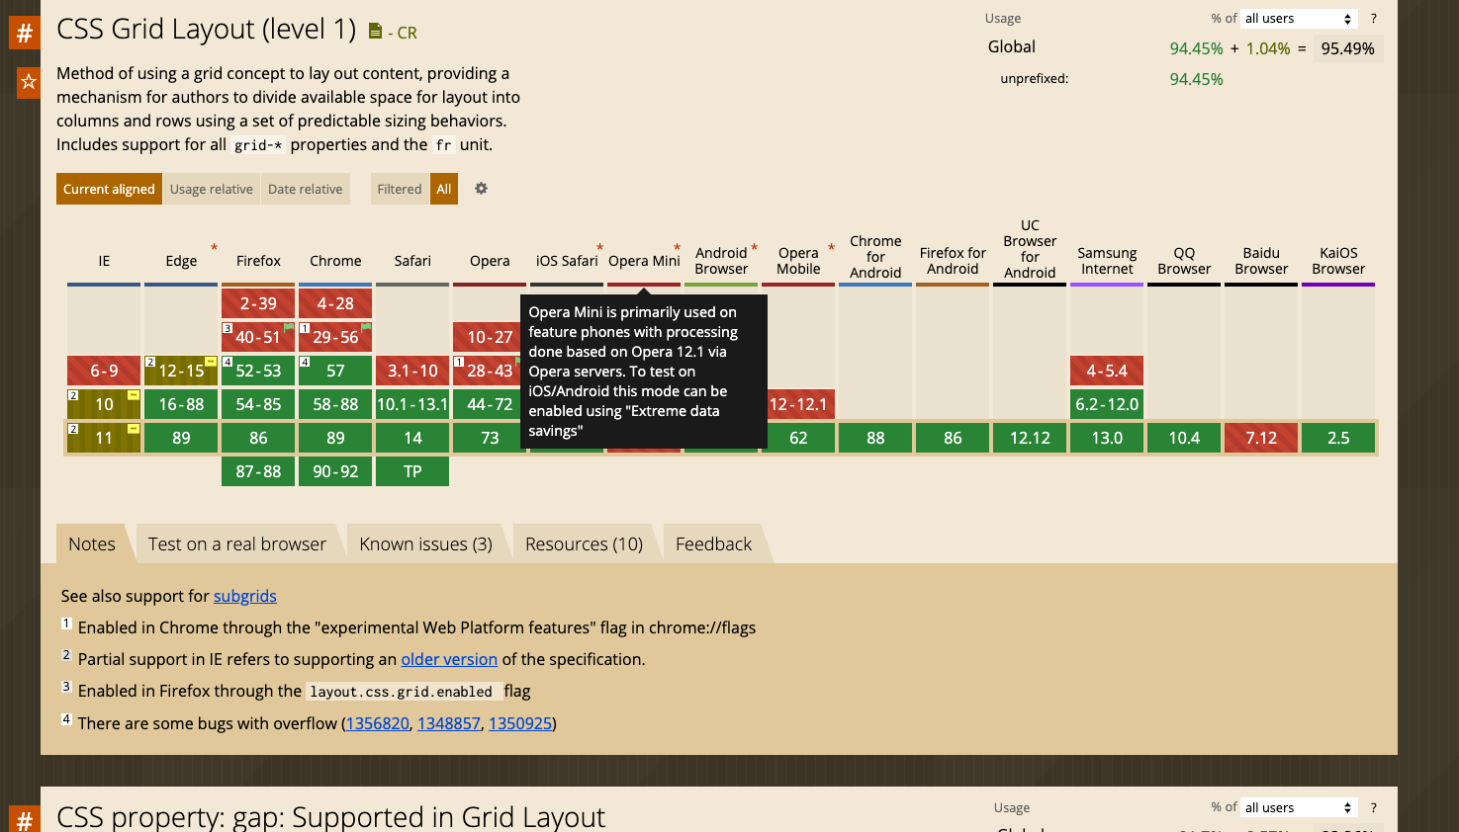Switch to Usage relative view
Image resolution: width=1459 pixels, height=832 pixels.
click(211, 189)
